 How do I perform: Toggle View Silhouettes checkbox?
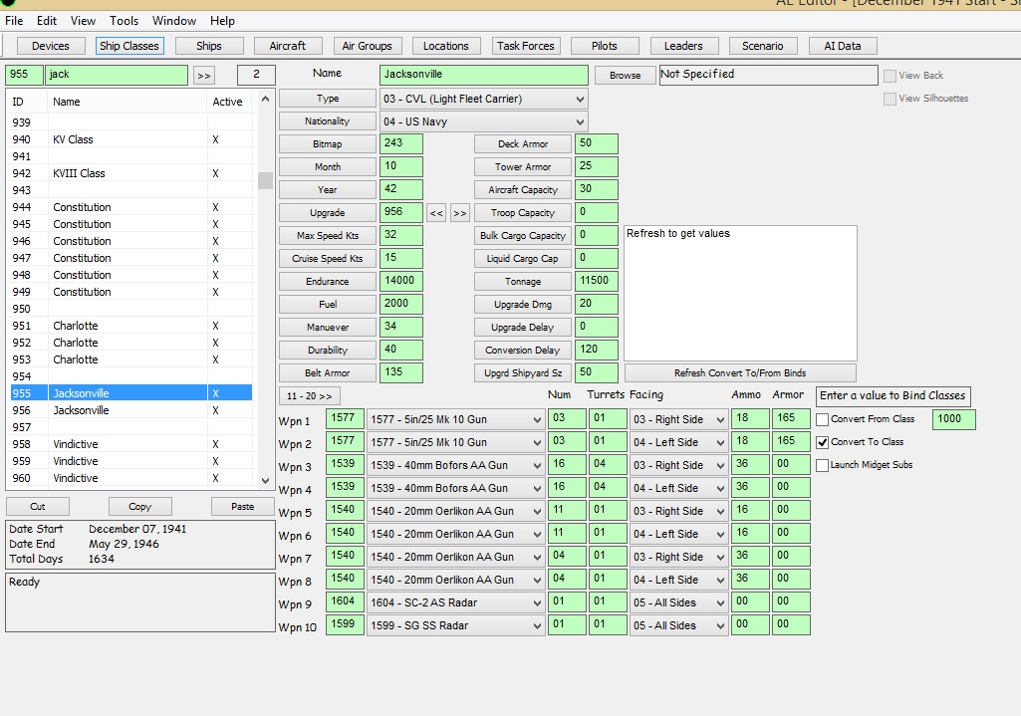[890, 99]
